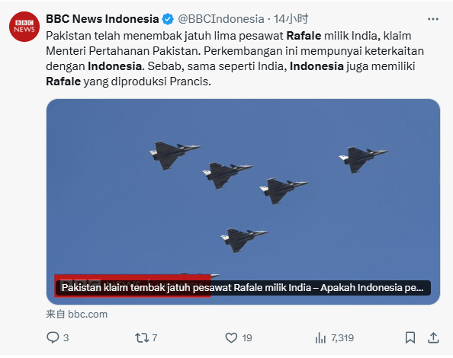Click the reply speech bubble icon

[53, 337]
